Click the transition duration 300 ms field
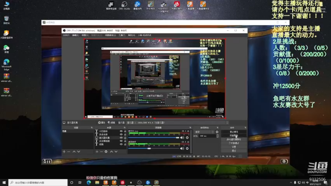331x186 pixels. [207, 136]
